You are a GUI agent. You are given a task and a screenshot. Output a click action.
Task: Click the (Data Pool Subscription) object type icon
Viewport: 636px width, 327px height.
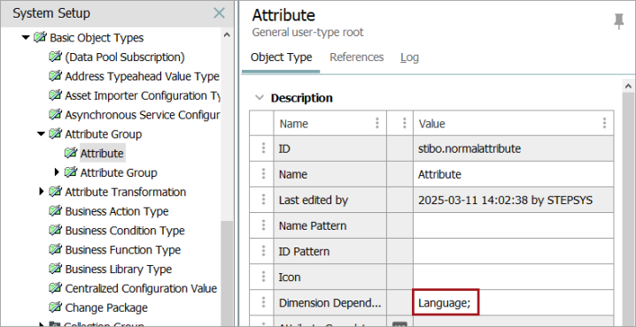[x=56, y=57]
